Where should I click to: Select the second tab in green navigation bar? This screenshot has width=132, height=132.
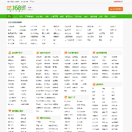pos(15,16)
